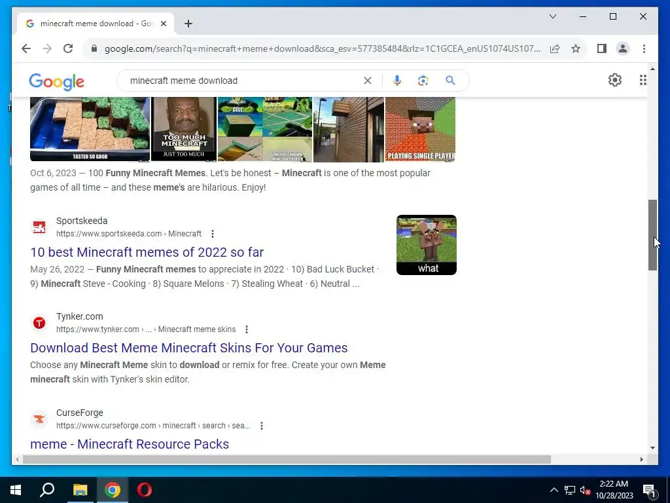
Task: Open more options for Tynker.com result
Action: pos(247,329)
